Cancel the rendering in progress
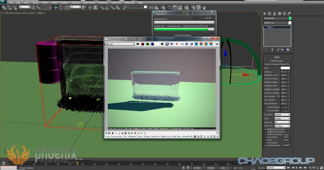Screen dimensions: 324x170 (208, 18)
